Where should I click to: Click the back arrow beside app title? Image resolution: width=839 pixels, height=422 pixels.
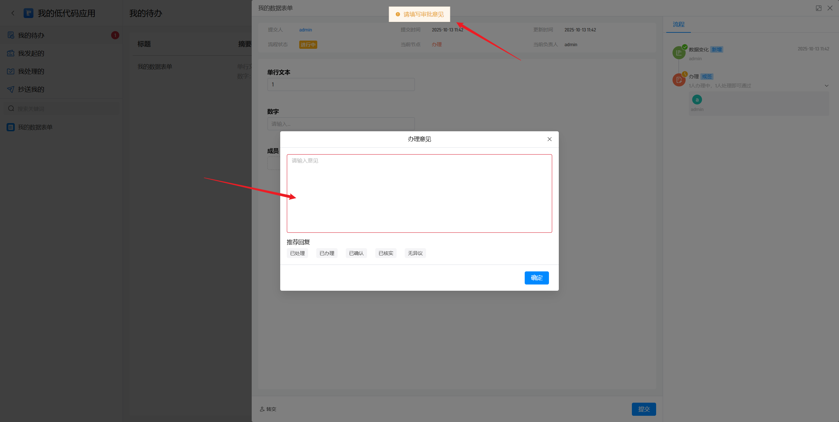pos(13,13)
